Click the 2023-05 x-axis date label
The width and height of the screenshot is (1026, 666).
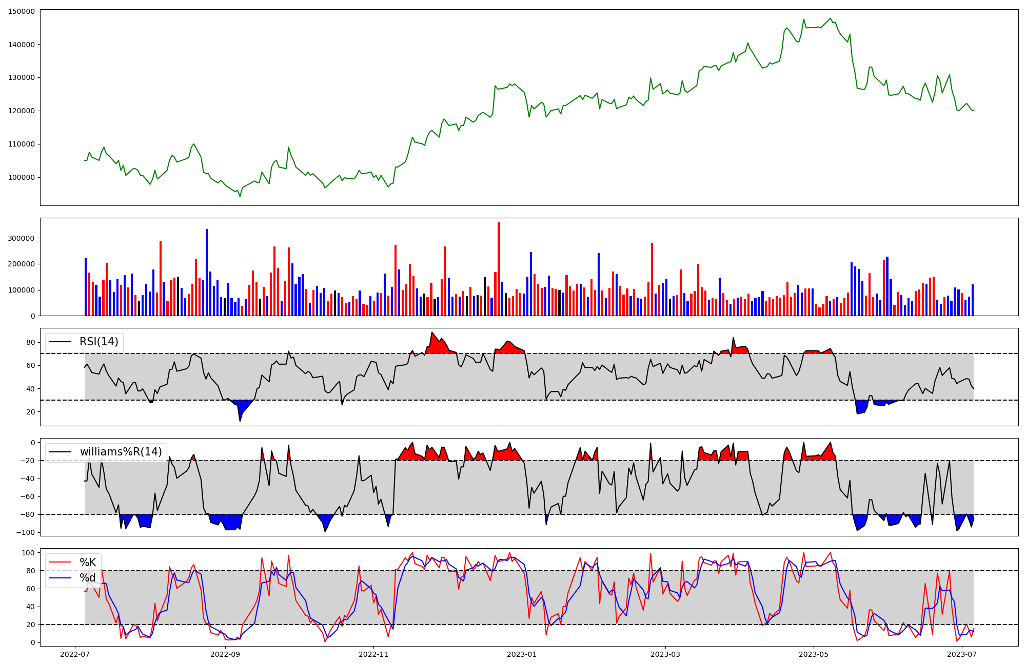point(814,654)
